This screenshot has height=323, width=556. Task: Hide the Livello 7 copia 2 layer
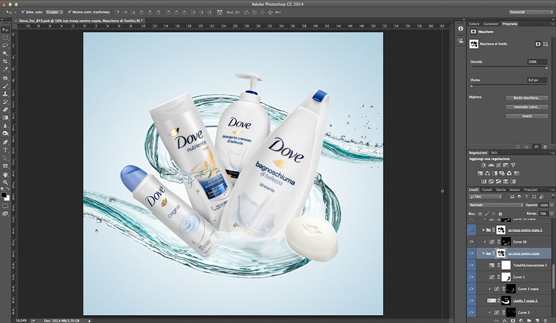[471, 300]
